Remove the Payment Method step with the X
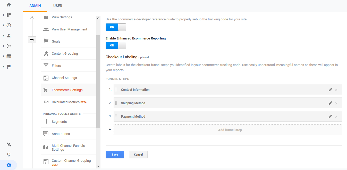 (336, 116)
